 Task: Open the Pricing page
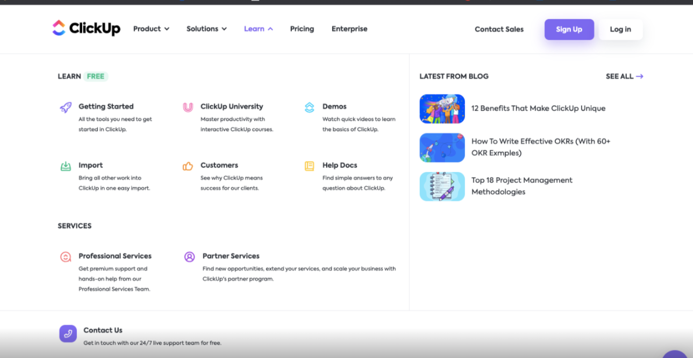[x=302, y=29]
